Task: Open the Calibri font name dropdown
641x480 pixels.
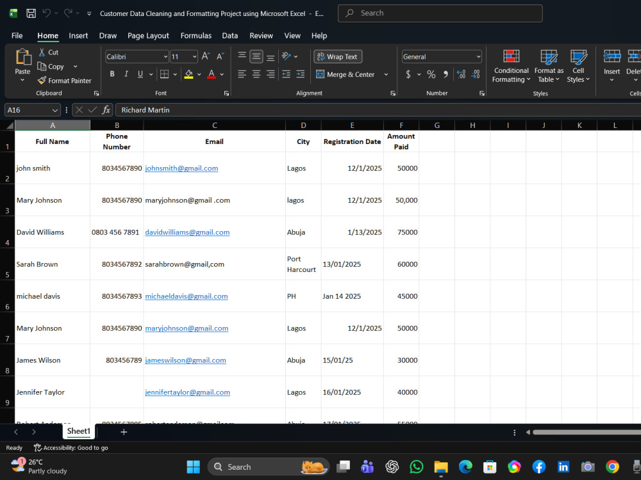Action: (x=165, y=57)
